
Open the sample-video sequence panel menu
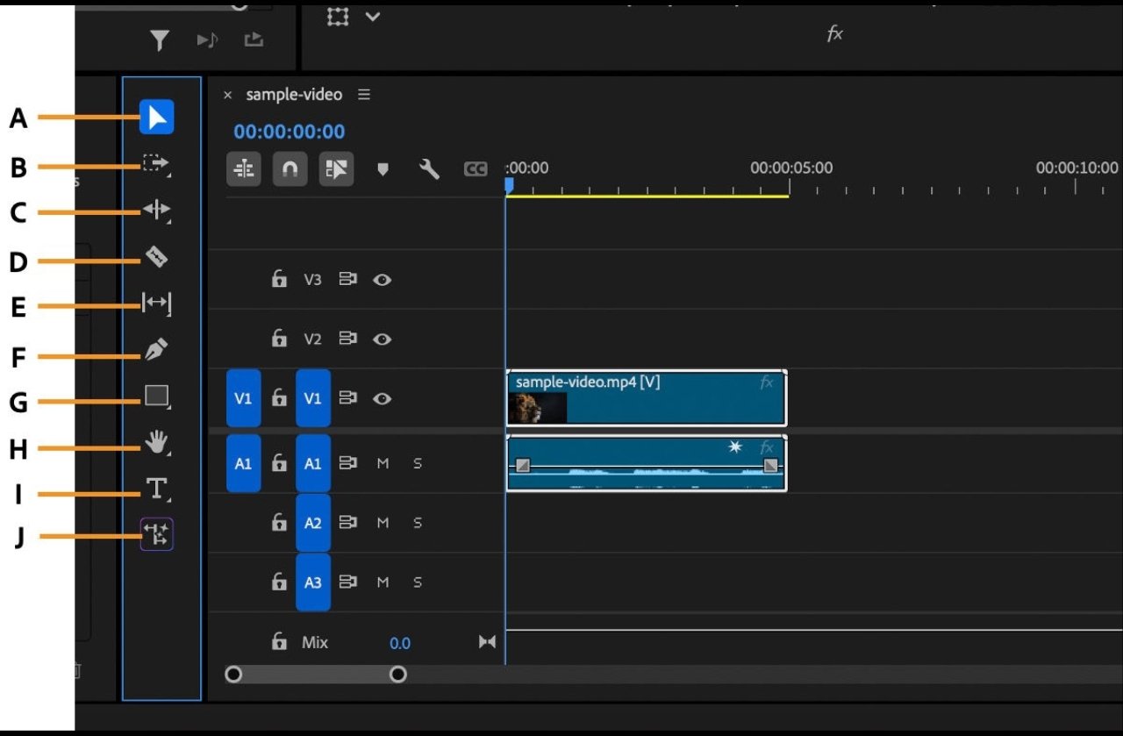(364, 95)
